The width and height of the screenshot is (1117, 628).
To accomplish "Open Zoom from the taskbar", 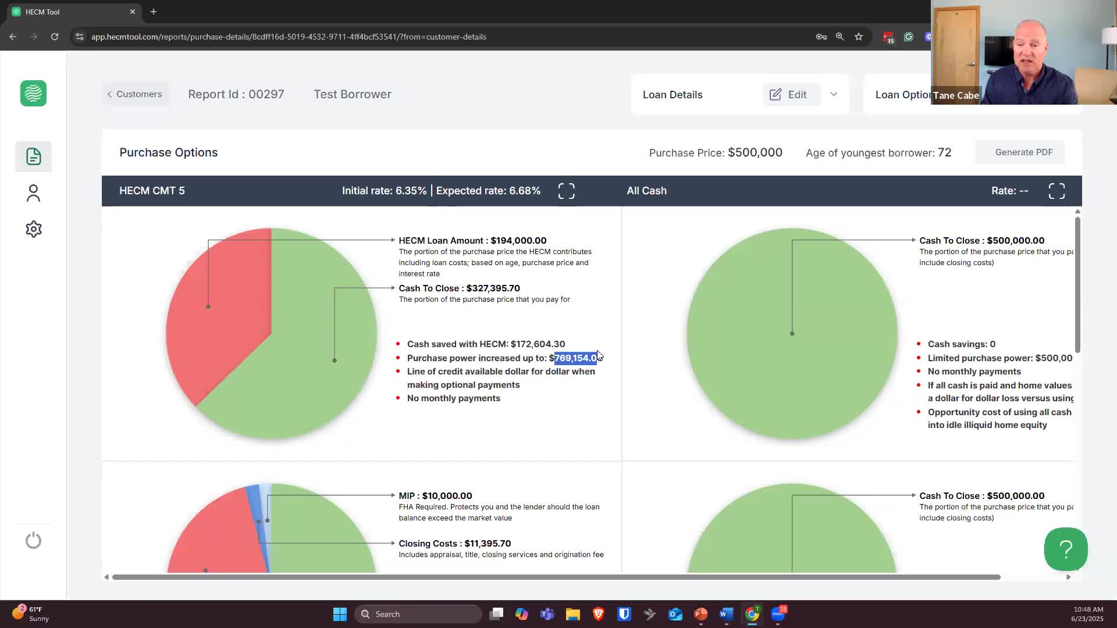I will tap(778, 614).
